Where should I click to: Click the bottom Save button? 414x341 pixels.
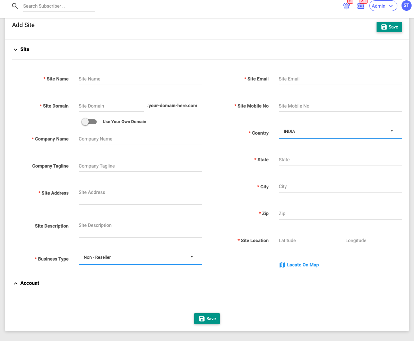click(x=207, y=318)
